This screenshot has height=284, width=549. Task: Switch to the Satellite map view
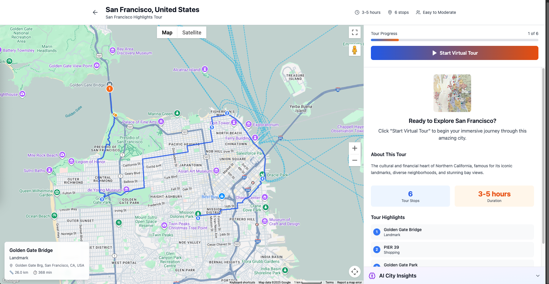tap(192, 33)
